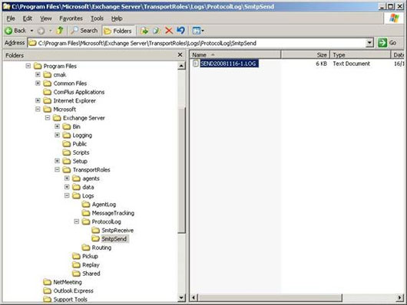
Task: Click the folder tree scroll-down arrow
Action: click(181, 298)
